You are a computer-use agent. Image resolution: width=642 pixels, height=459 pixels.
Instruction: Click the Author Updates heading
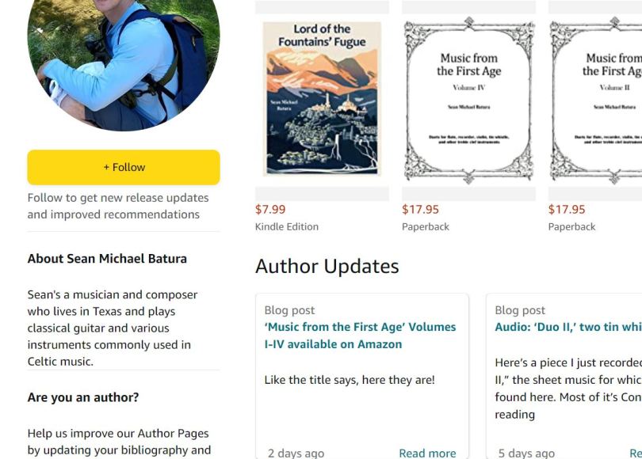(x=327, y=266)
